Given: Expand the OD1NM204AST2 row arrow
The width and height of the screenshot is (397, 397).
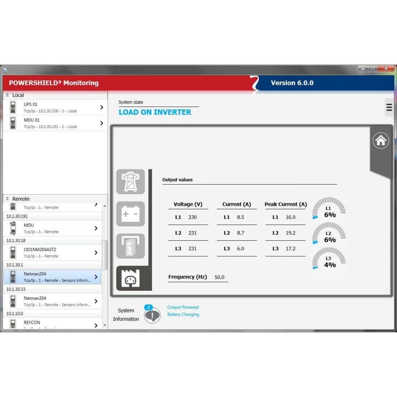Looking at the screenshot, I should [96, 252].
